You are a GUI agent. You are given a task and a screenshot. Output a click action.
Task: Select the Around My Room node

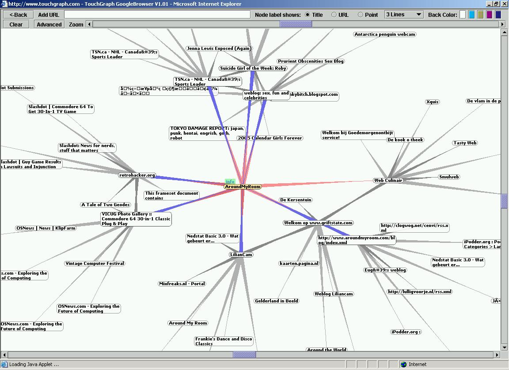point(188,323)
